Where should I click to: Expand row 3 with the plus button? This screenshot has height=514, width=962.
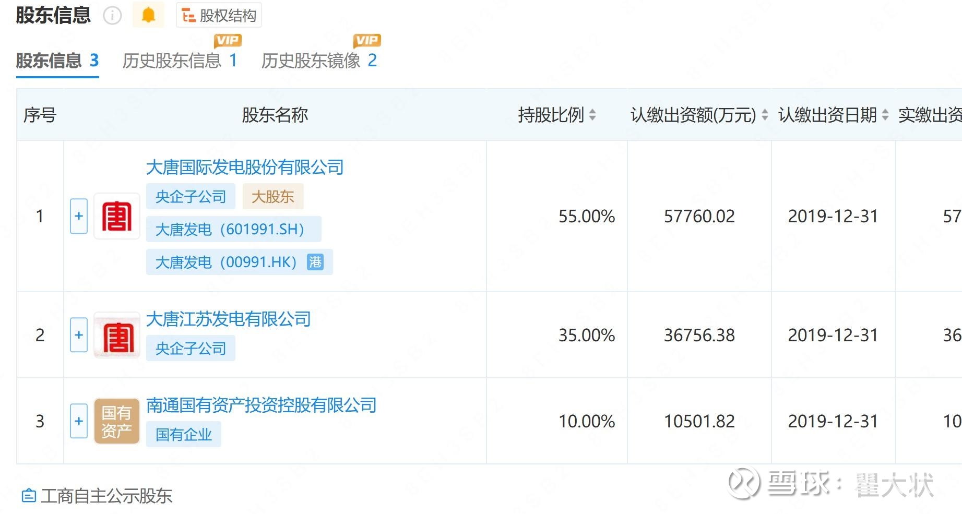click(x=79, y=421)
